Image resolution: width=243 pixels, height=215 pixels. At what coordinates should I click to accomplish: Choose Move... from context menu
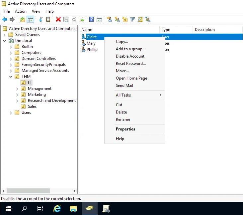pyautogui.click(x=134, y=71)
